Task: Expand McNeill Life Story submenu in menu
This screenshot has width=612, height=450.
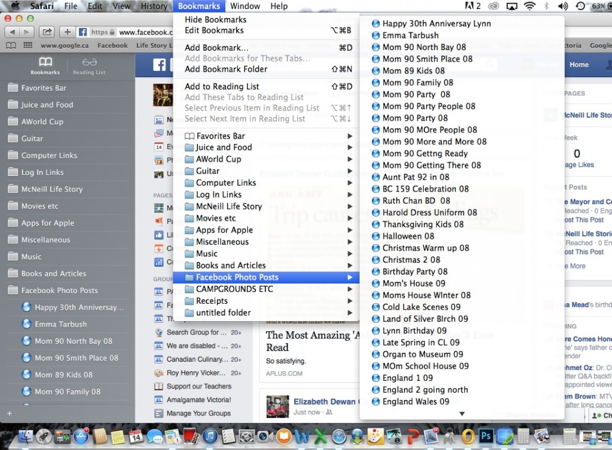Action: [266, 206]
